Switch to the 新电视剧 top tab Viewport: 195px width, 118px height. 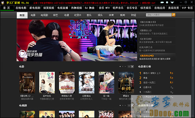click(x=35, y=8)
